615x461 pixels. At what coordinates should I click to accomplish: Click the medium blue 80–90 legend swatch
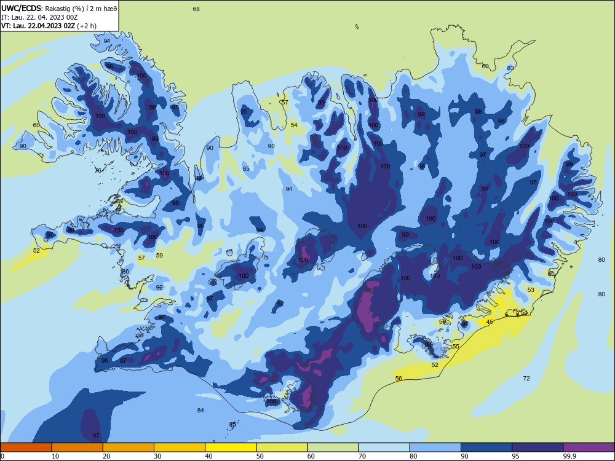tap(435, 447)
